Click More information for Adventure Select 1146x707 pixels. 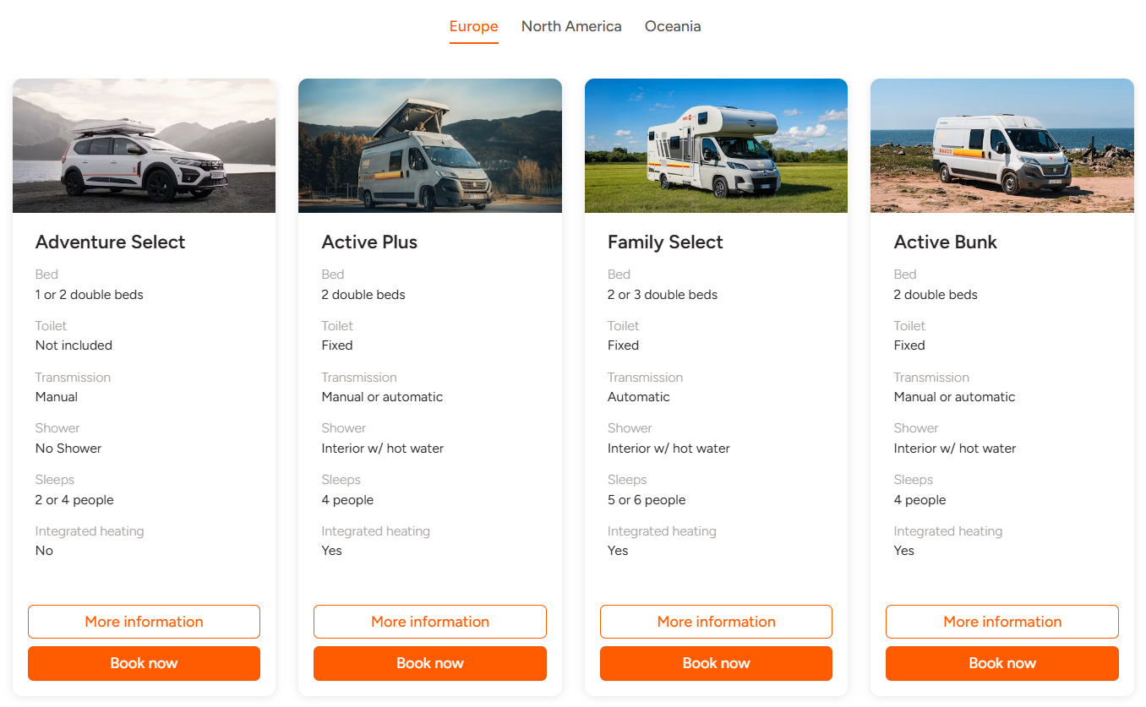tap(144, 622)
